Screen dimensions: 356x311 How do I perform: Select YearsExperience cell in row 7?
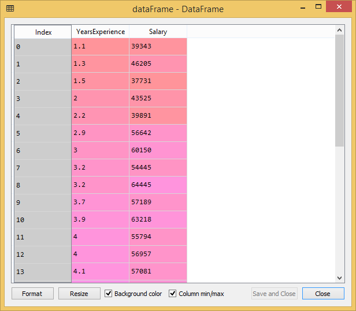[101, 168]
